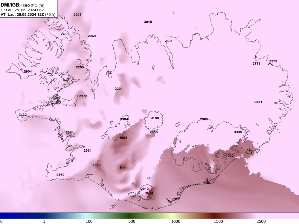Image resolution: width=299 pixels, height=224 pixels.
Task: Click the map value 2881
Action: click(258, 102)
